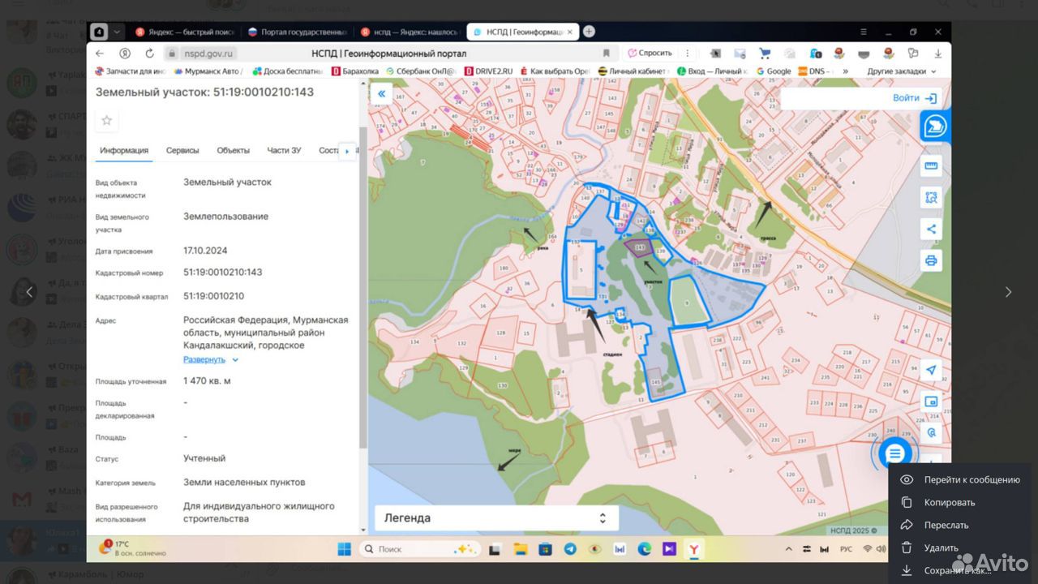The width and height of the screenshot is (1038, 584).
Task: Open the weather widget showing 17°C
Action: pos(132,549)
